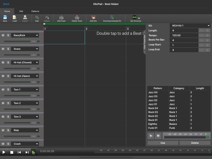Screen dimensions: 212x159
Task: Open the Snare instrument dropdown
Action: [25, 49]
